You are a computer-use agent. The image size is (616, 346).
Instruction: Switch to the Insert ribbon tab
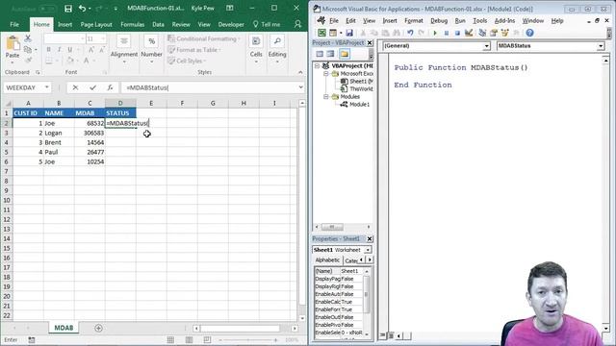tap(64, 24)
